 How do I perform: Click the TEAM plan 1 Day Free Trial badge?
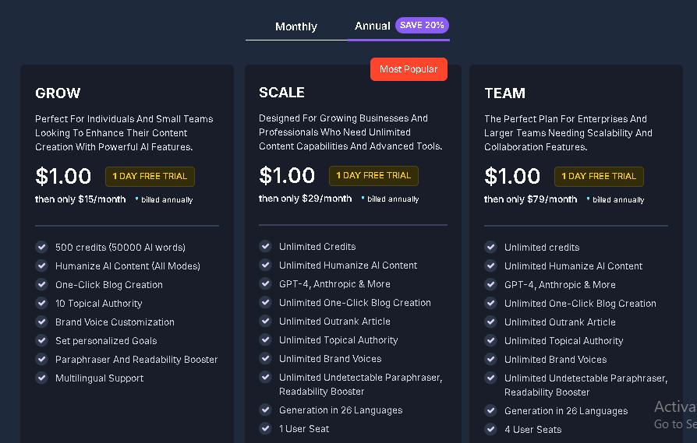[599, 176]
